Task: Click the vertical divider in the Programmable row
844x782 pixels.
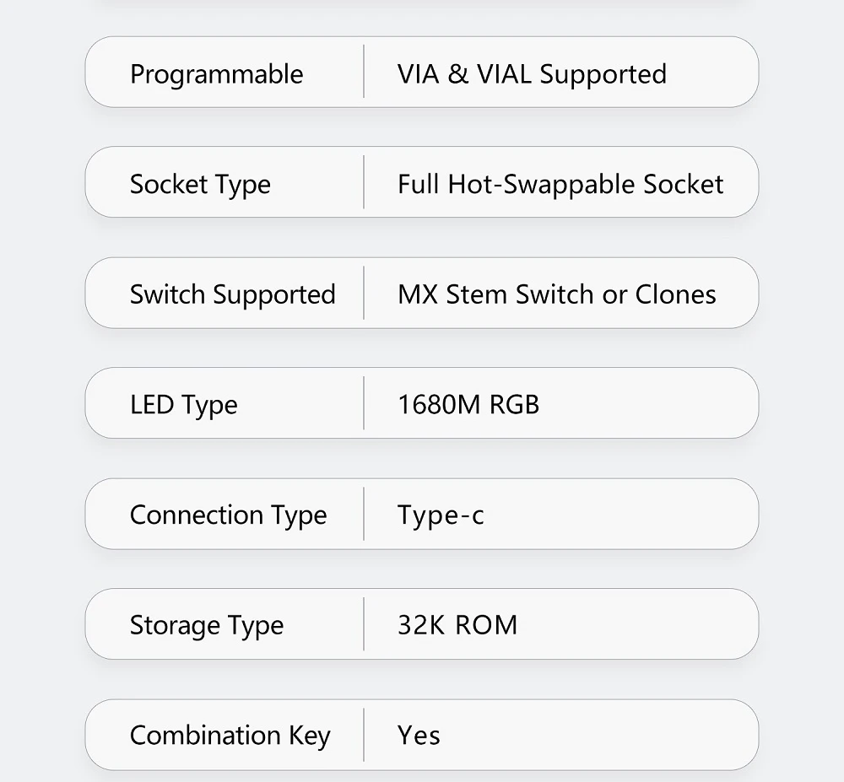Action: (364, 72)
